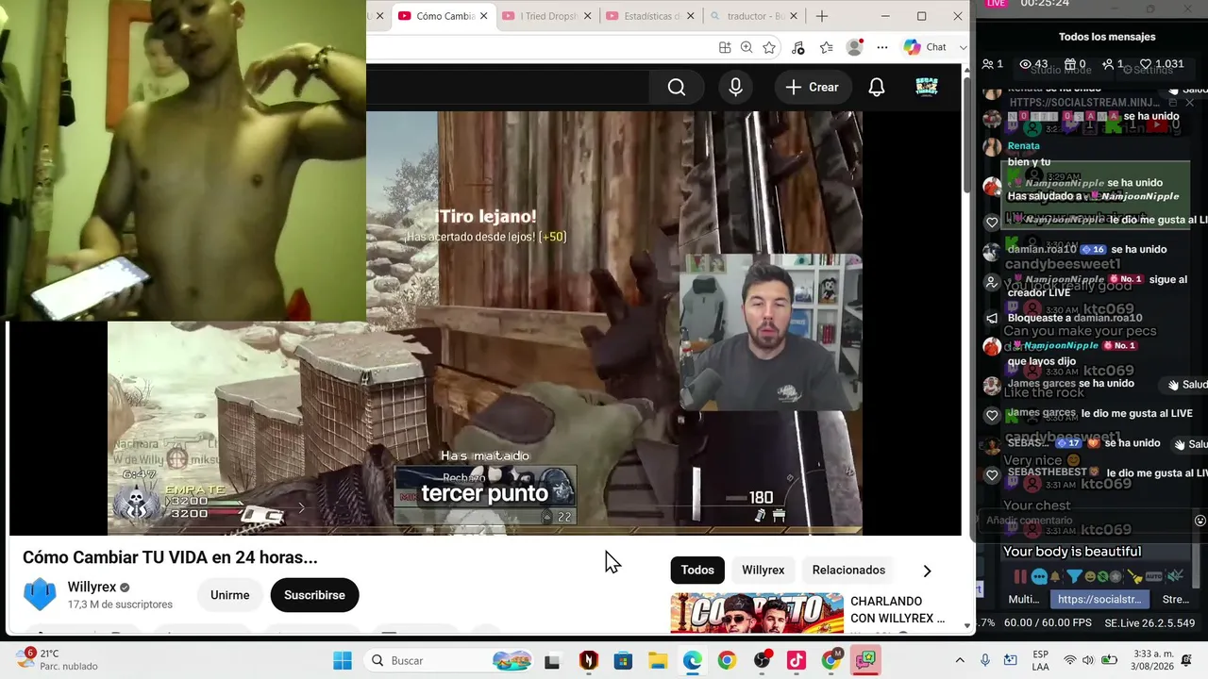1208x679 pixels.
Task: Start voice search with the microphone icon
Action: 736,88
